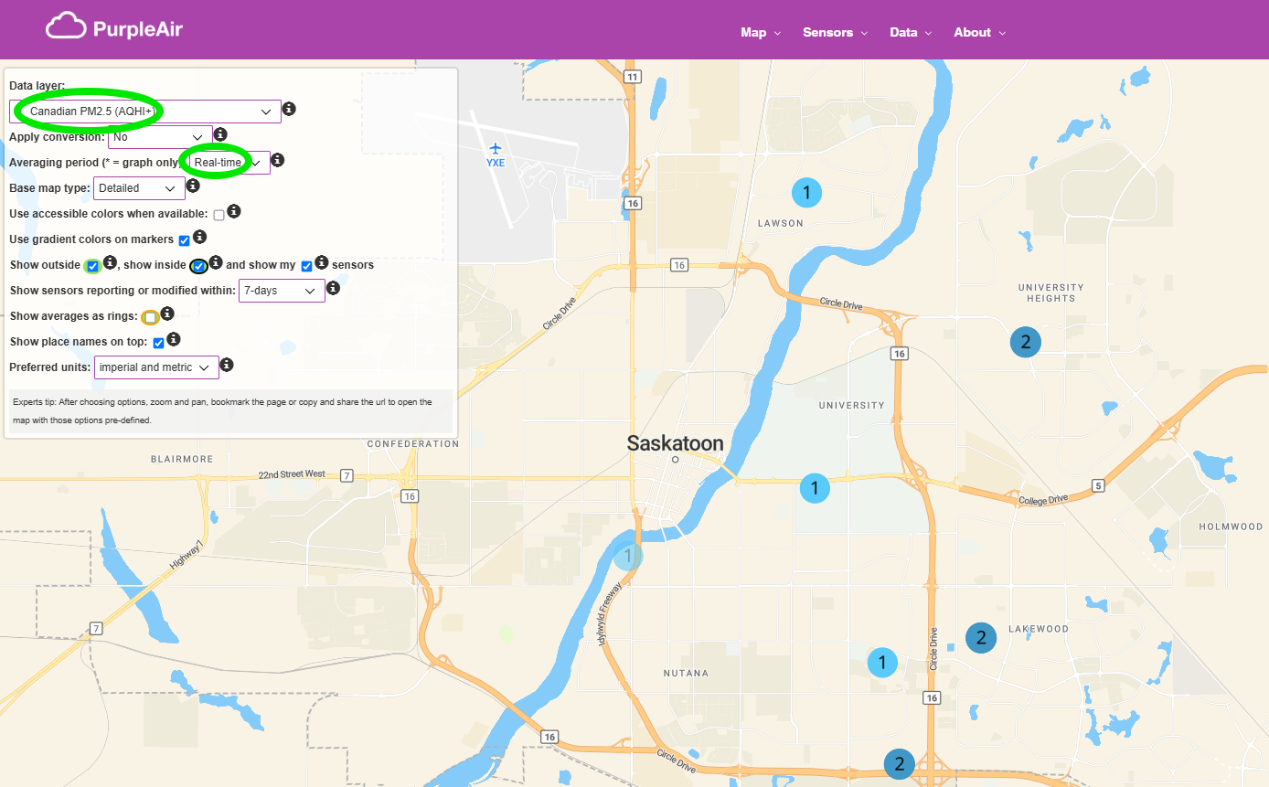Select sensor marker 1 on College Drive
This screenshot has width=1269, height=787.
815,487
